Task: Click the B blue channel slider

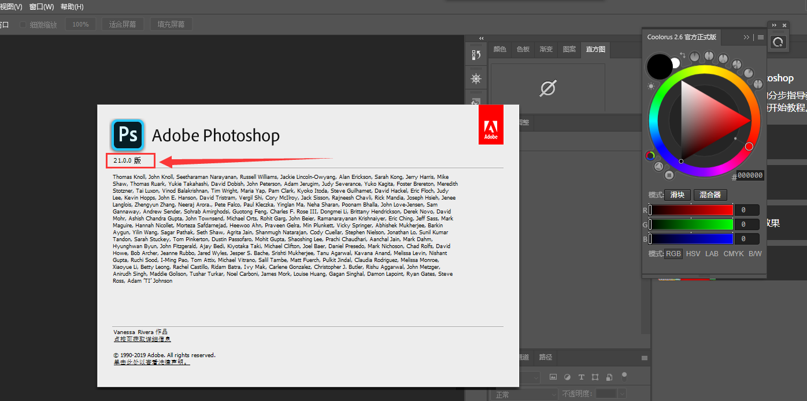Action: (691, 239)
